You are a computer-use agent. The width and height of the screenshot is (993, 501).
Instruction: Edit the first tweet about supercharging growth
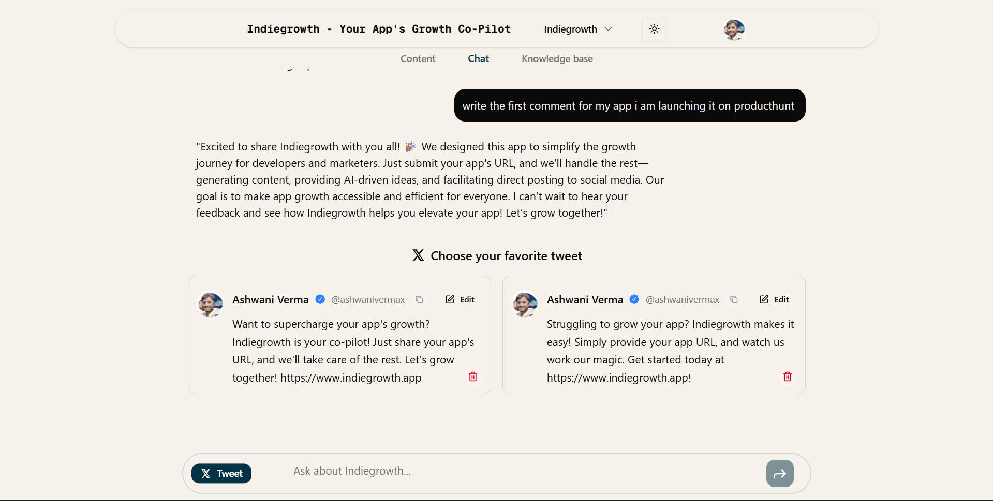(x=460, y=299)
